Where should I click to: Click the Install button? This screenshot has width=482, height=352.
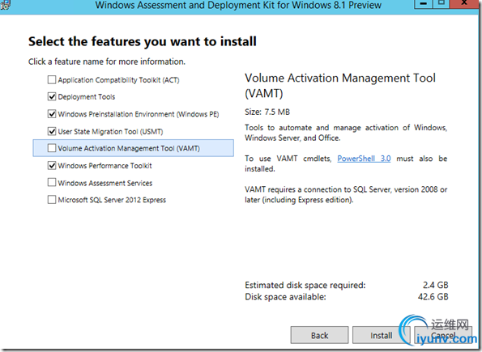tap(382, 335)
